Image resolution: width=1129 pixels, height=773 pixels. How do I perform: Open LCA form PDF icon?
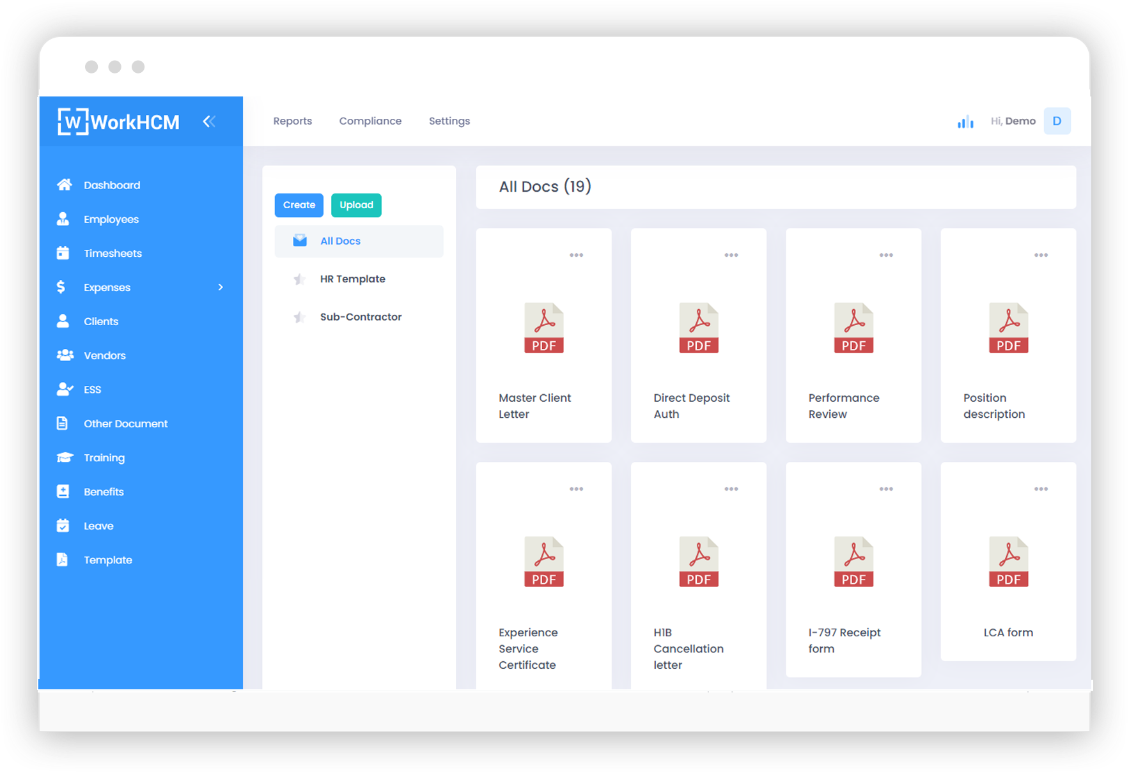[x=1008, y=562]
